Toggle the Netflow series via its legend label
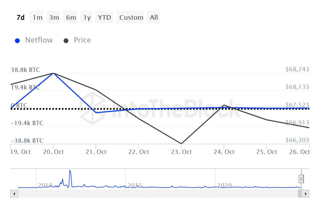 [x=39, y=40]
